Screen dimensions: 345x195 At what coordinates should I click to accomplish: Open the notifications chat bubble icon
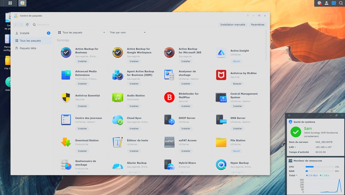[x=319, y=3]
